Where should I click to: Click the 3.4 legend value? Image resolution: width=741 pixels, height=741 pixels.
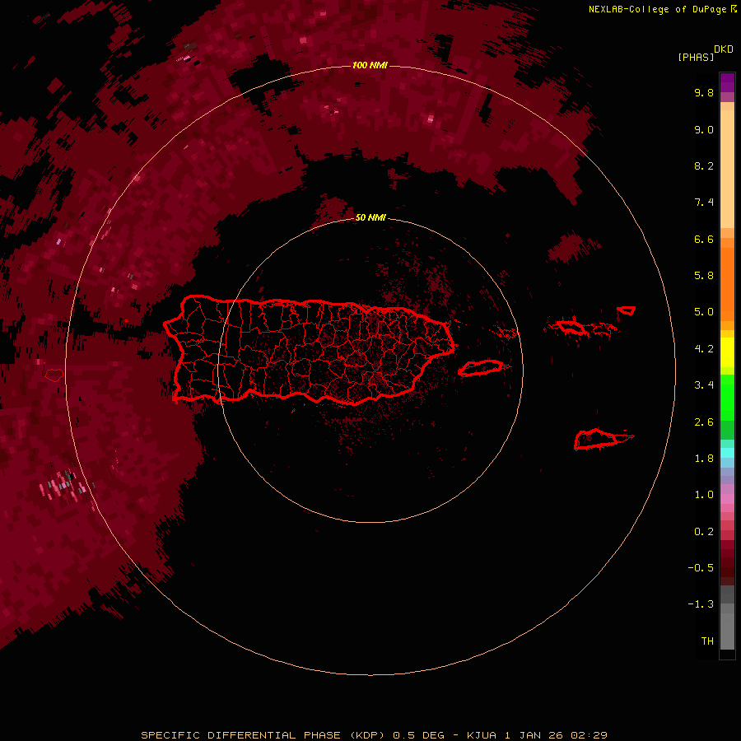tap(704, 385)
